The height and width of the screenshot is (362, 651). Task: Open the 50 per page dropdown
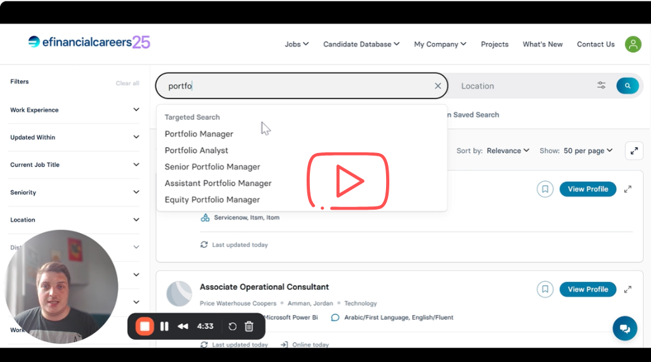coord(588,150)
